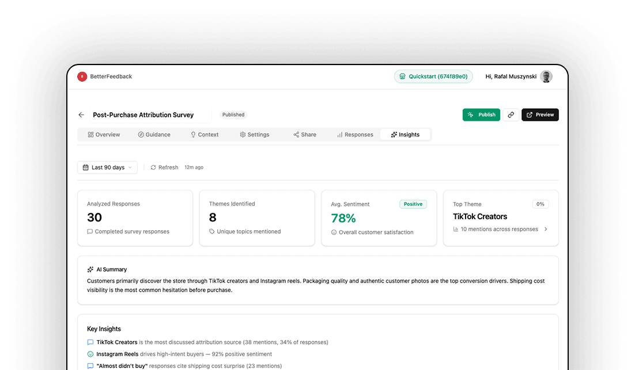The height and width of the screenshot is (370, 635).
Task: Open Rafal Muszynski profile avatar
Action: [x=546, y=77]
